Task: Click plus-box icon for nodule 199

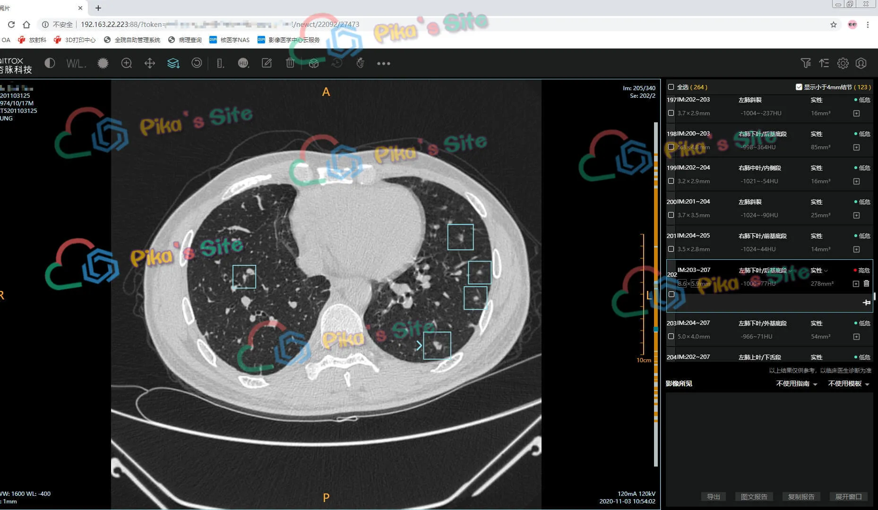Action: (x=856, y=181)
